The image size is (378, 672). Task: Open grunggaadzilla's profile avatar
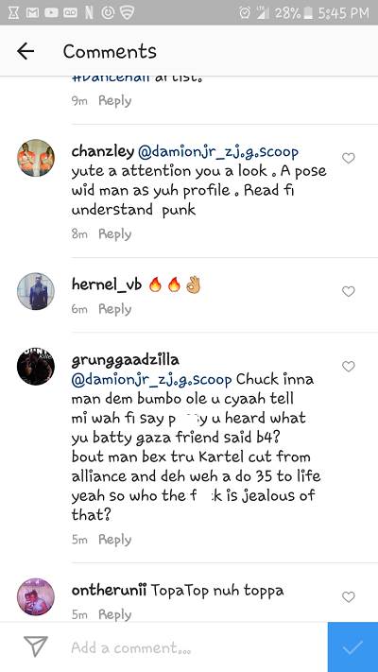click(36, 366)
